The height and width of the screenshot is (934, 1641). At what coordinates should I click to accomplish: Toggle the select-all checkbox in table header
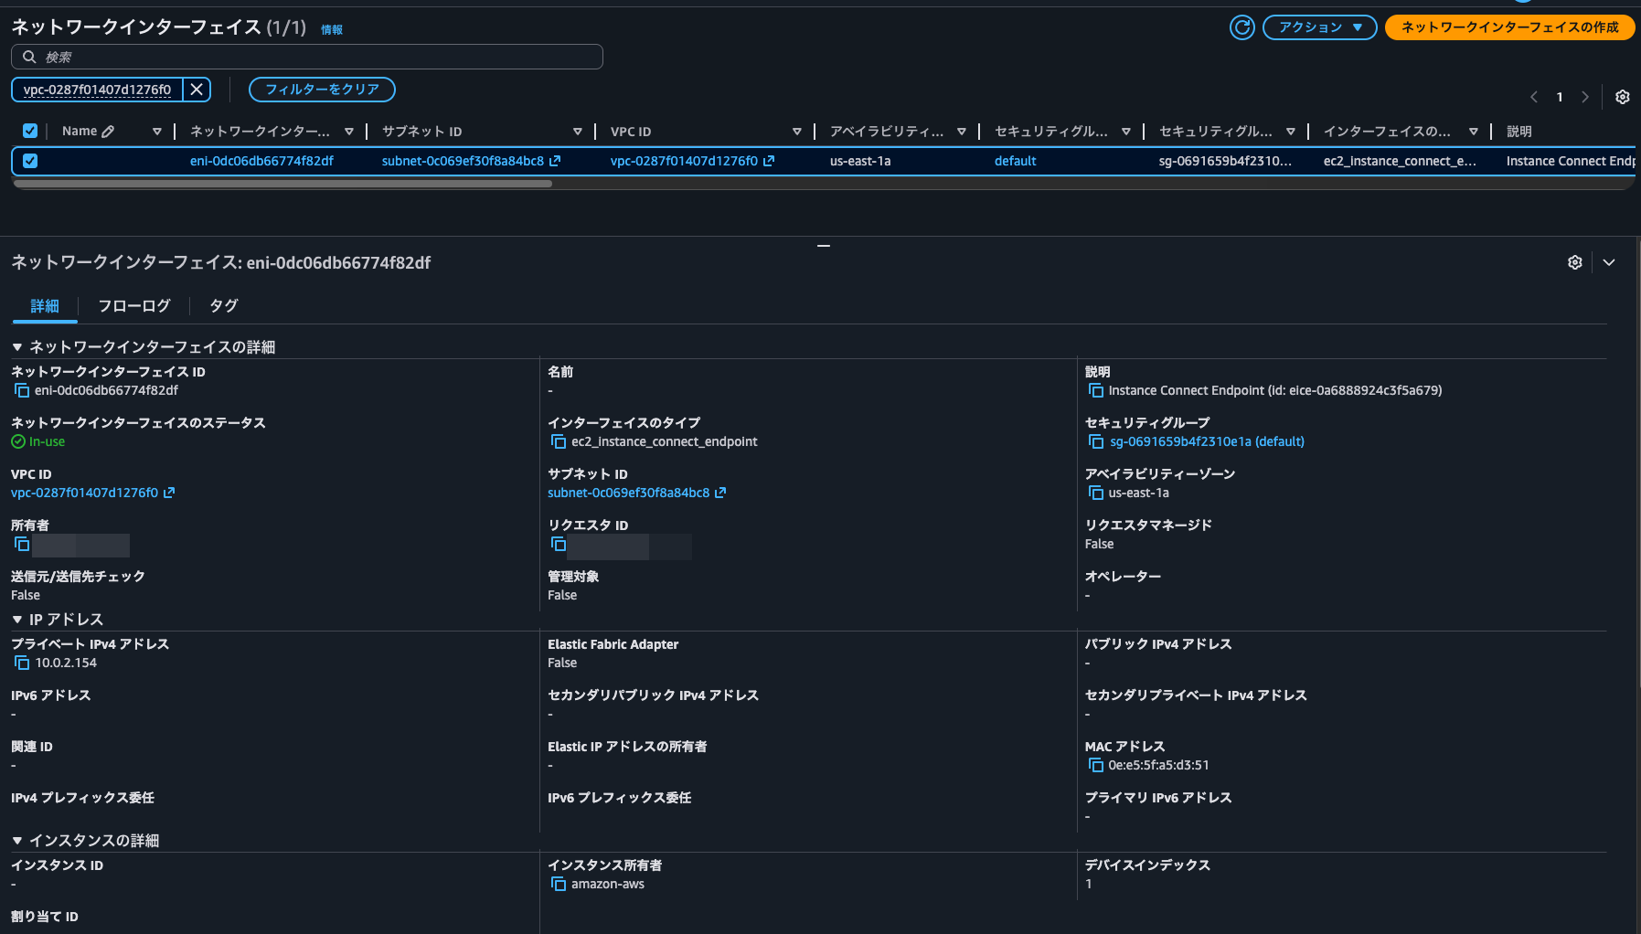[30, 131]
